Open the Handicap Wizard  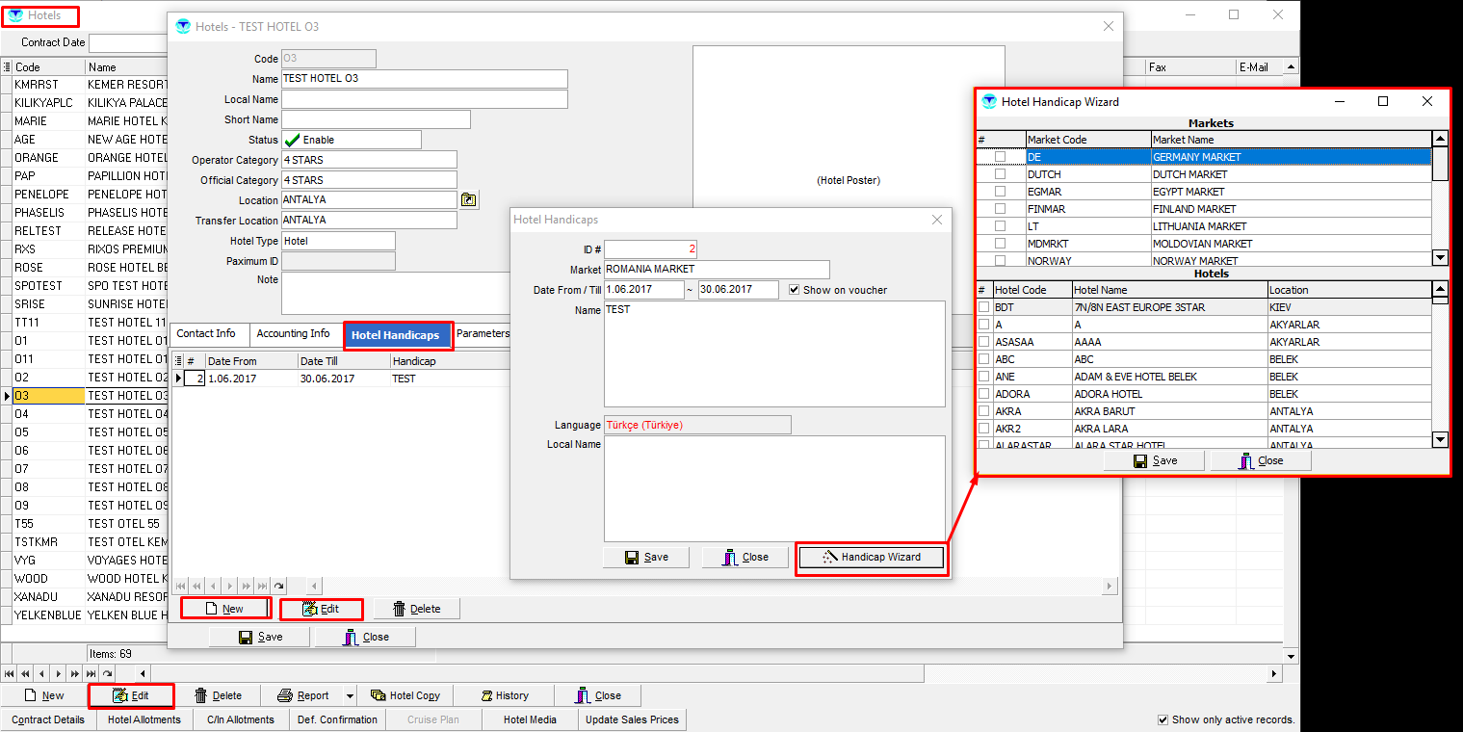coord(872,558)
